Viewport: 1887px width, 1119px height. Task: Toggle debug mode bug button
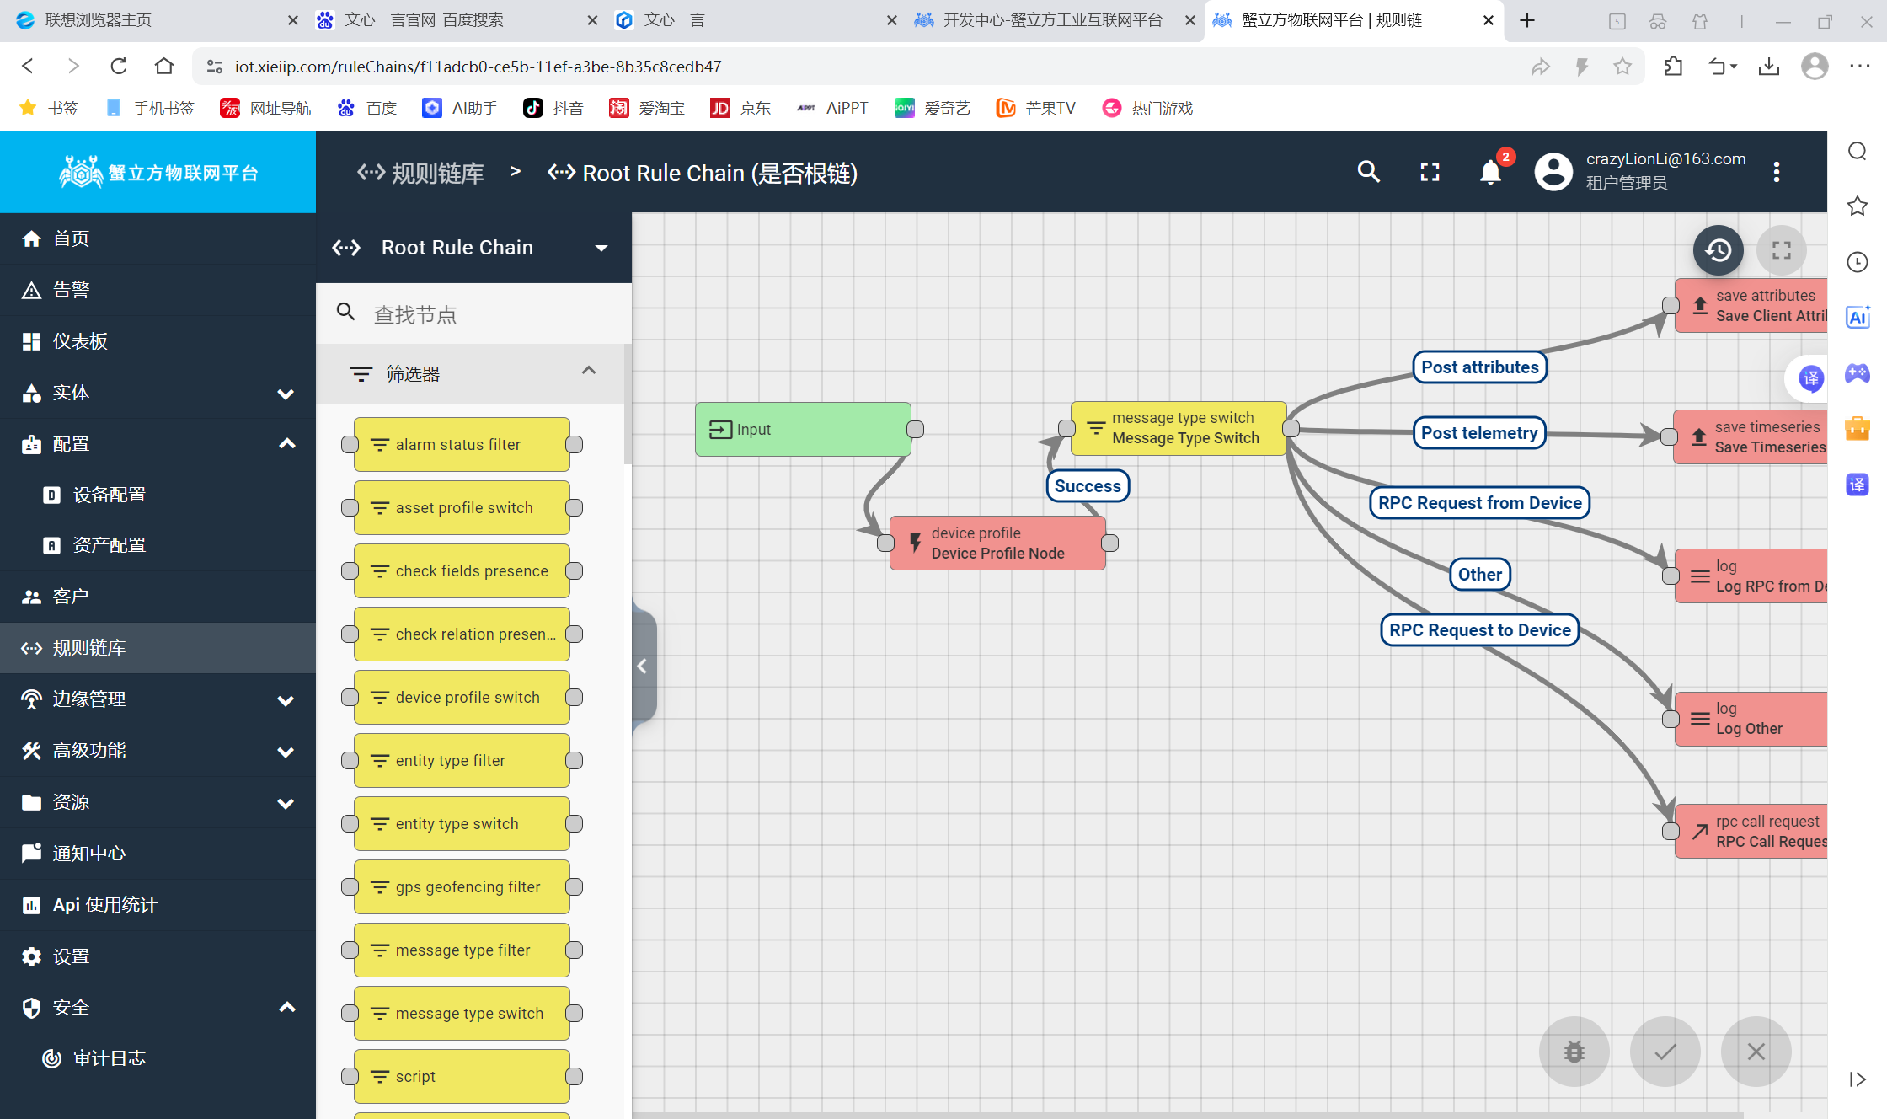tap(1574, 1052)
